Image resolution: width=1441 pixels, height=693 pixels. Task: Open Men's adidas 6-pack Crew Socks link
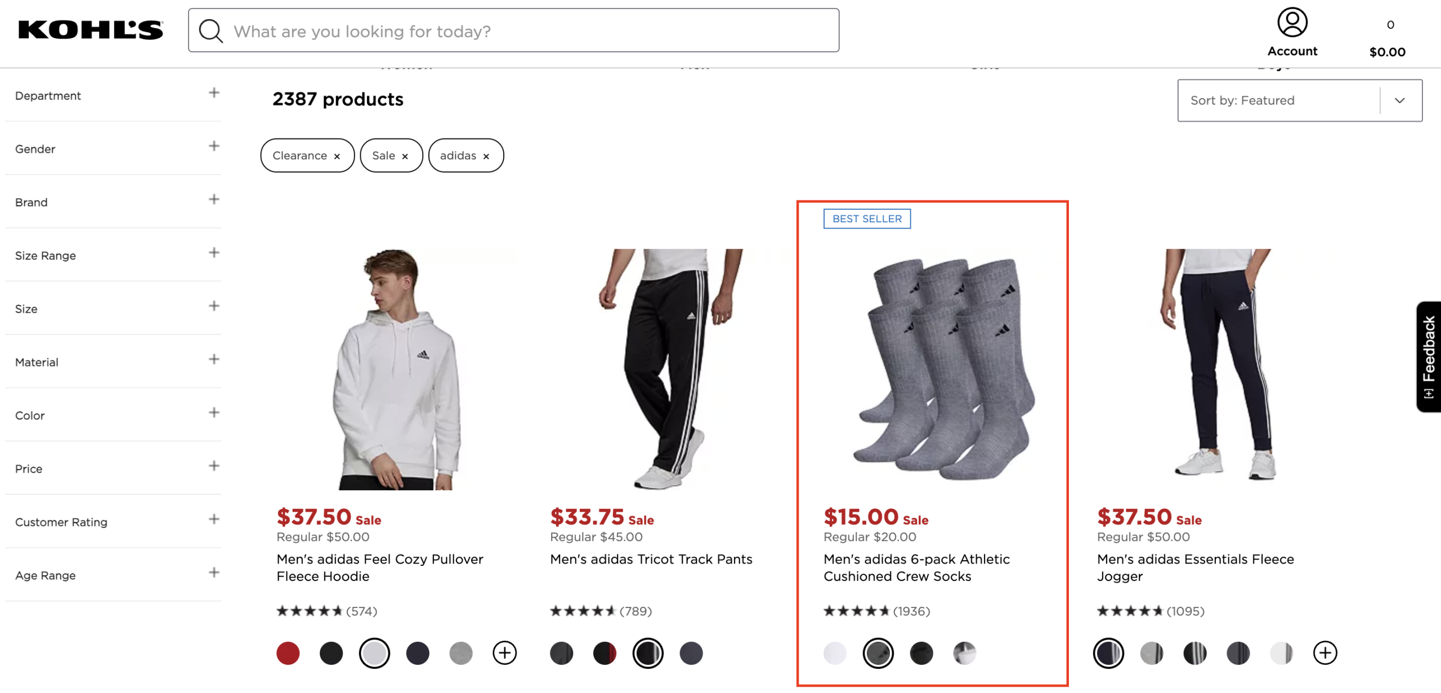pyautogui.click(x=916, y=567)
